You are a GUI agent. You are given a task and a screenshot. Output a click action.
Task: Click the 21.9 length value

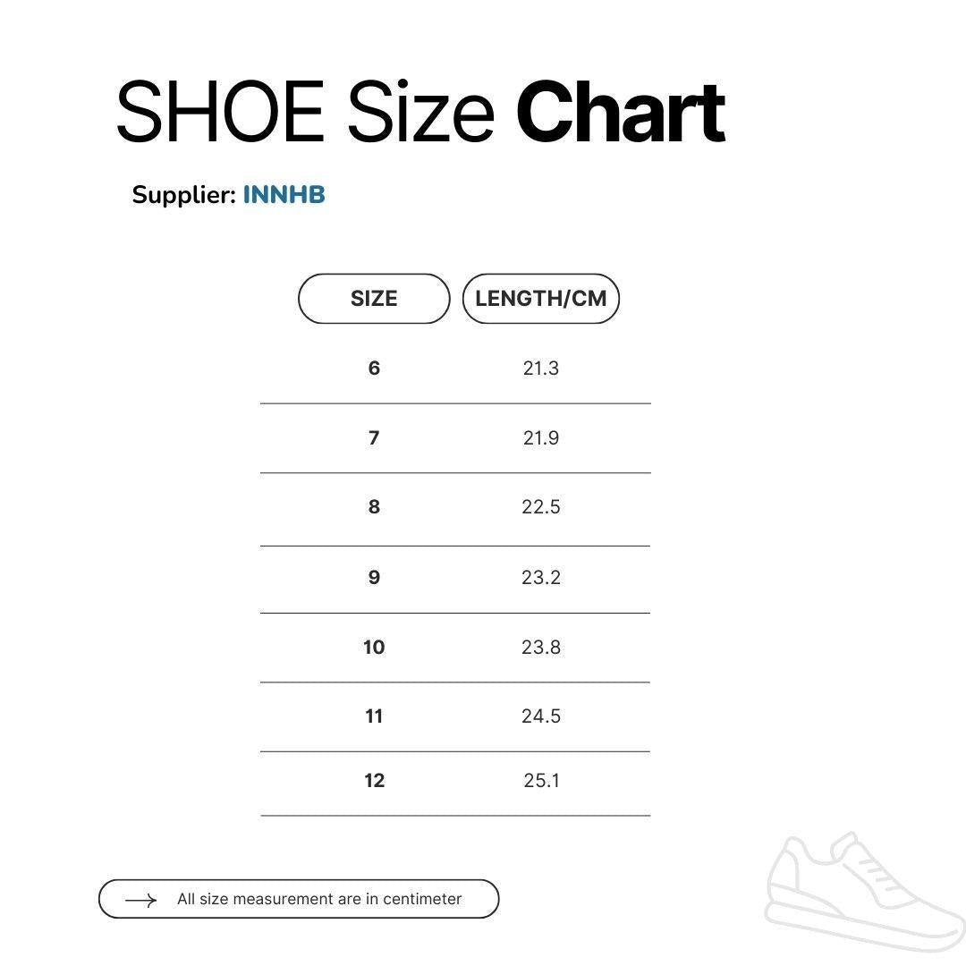tap(541, 438)
